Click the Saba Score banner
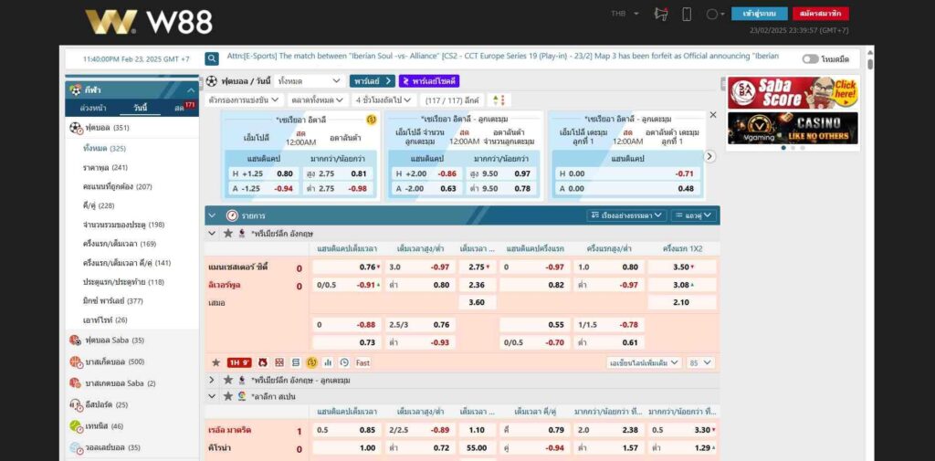This screenshot has height=461, width=935. 793,92
